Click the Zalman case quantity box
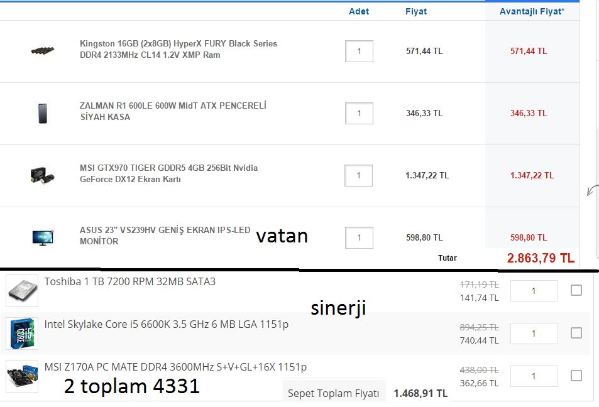Image resolution: width=599 pixels, height=407 pixels. click(x=359, y=113)
